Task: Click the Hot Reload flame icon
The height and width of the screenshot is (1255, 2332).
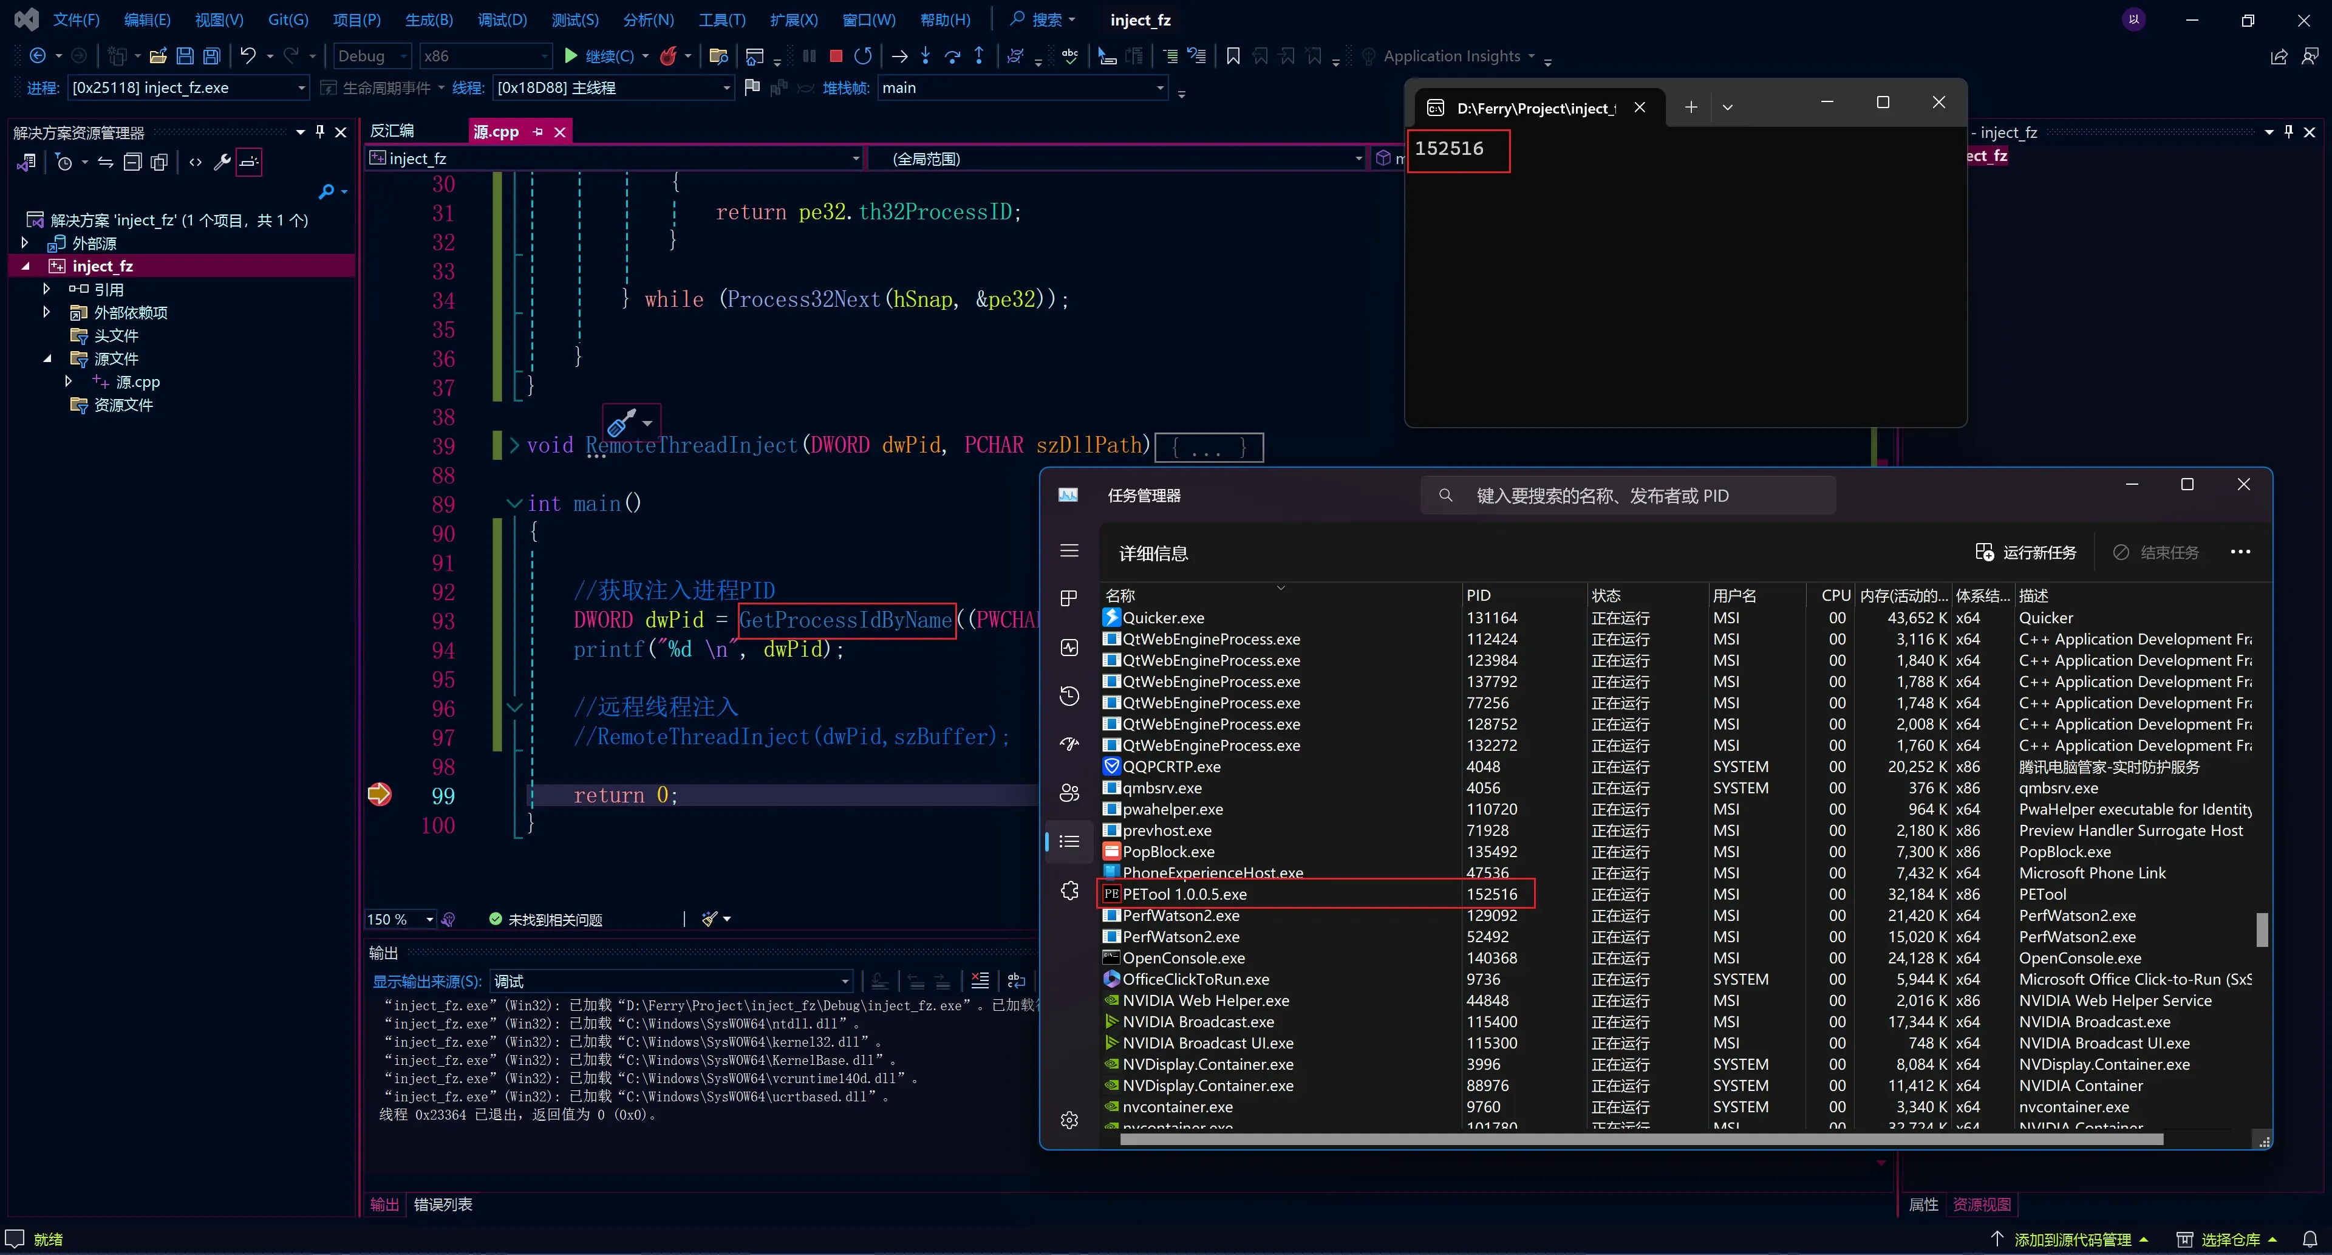Action: (668, 56)
